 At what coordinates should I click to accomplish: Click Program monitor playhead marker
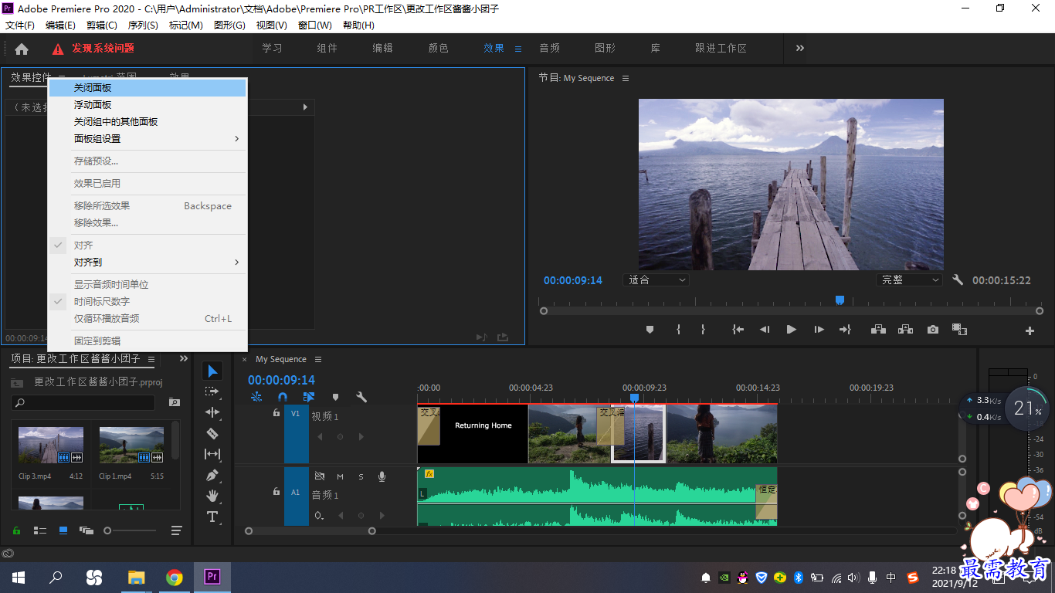click(840, 300)
